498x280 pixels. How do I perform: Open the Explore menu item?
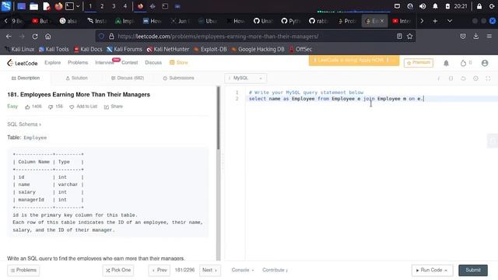[52, 62]
